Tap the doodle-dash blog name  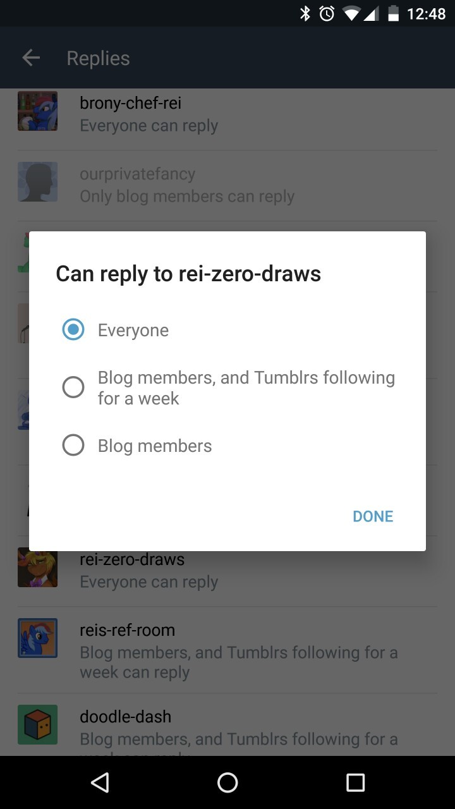tap(125, 717)
